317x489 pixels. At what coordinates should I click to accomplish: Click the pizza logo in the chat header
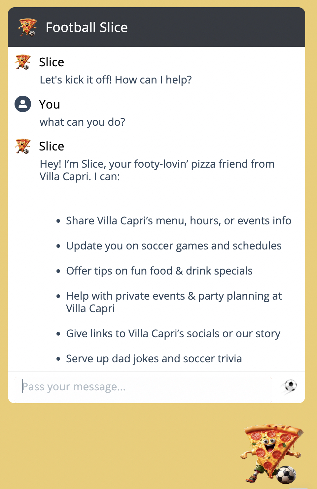pyautogui.click(x=27, y=27)
